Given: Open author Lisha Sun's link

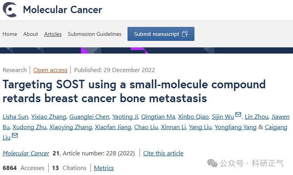Looking at the screenshot, I should coord(15,117).
